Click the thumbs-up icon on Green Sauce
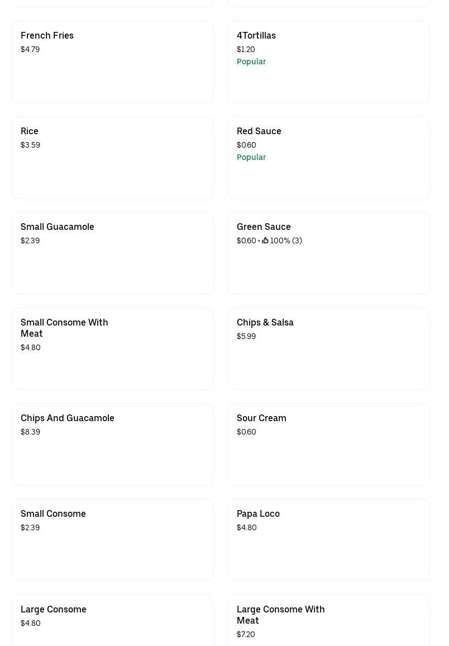This screenshot has height=646, width=449. coord(265,241)
